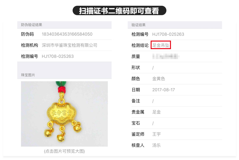Click the right panel 检测编号 value HJ1708-025263
Image resolution: width=239 pixels, height=160 pixels.
click(168, 34)
